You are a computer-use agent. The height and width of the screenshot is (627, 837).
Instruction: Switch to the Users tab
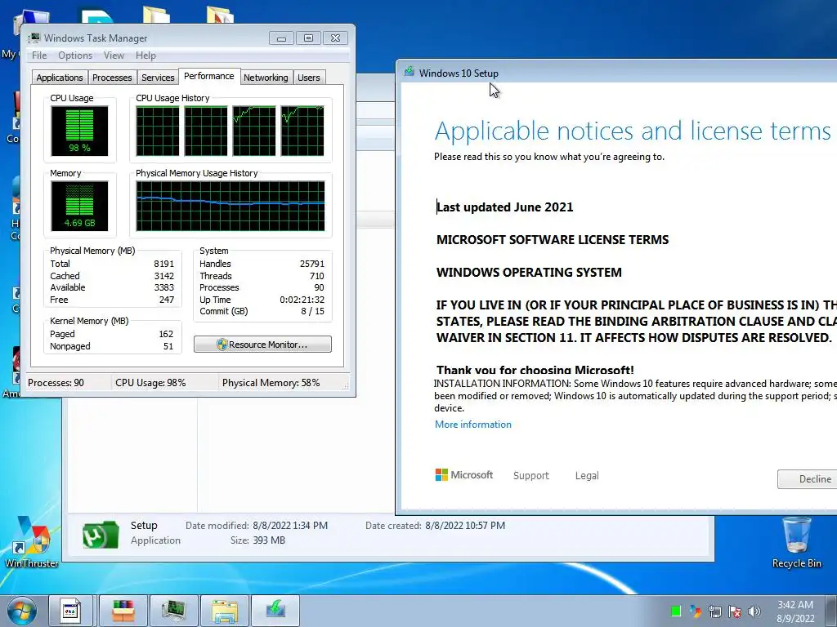click(308, 78)
